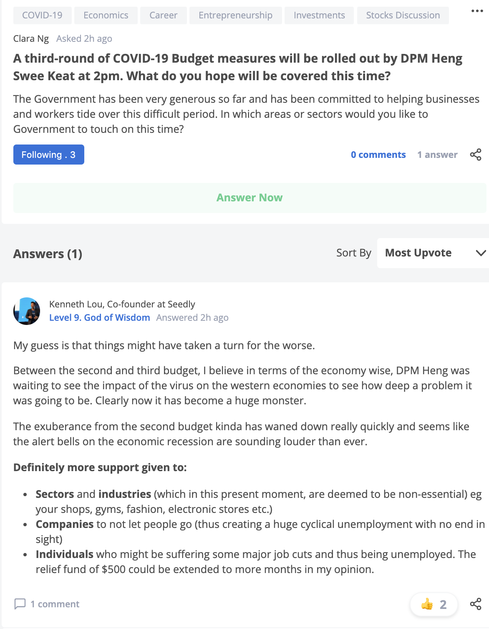489x629 pixels.
Task: Click the sort dropdown chevron arrow
Action: pos(481,253)
